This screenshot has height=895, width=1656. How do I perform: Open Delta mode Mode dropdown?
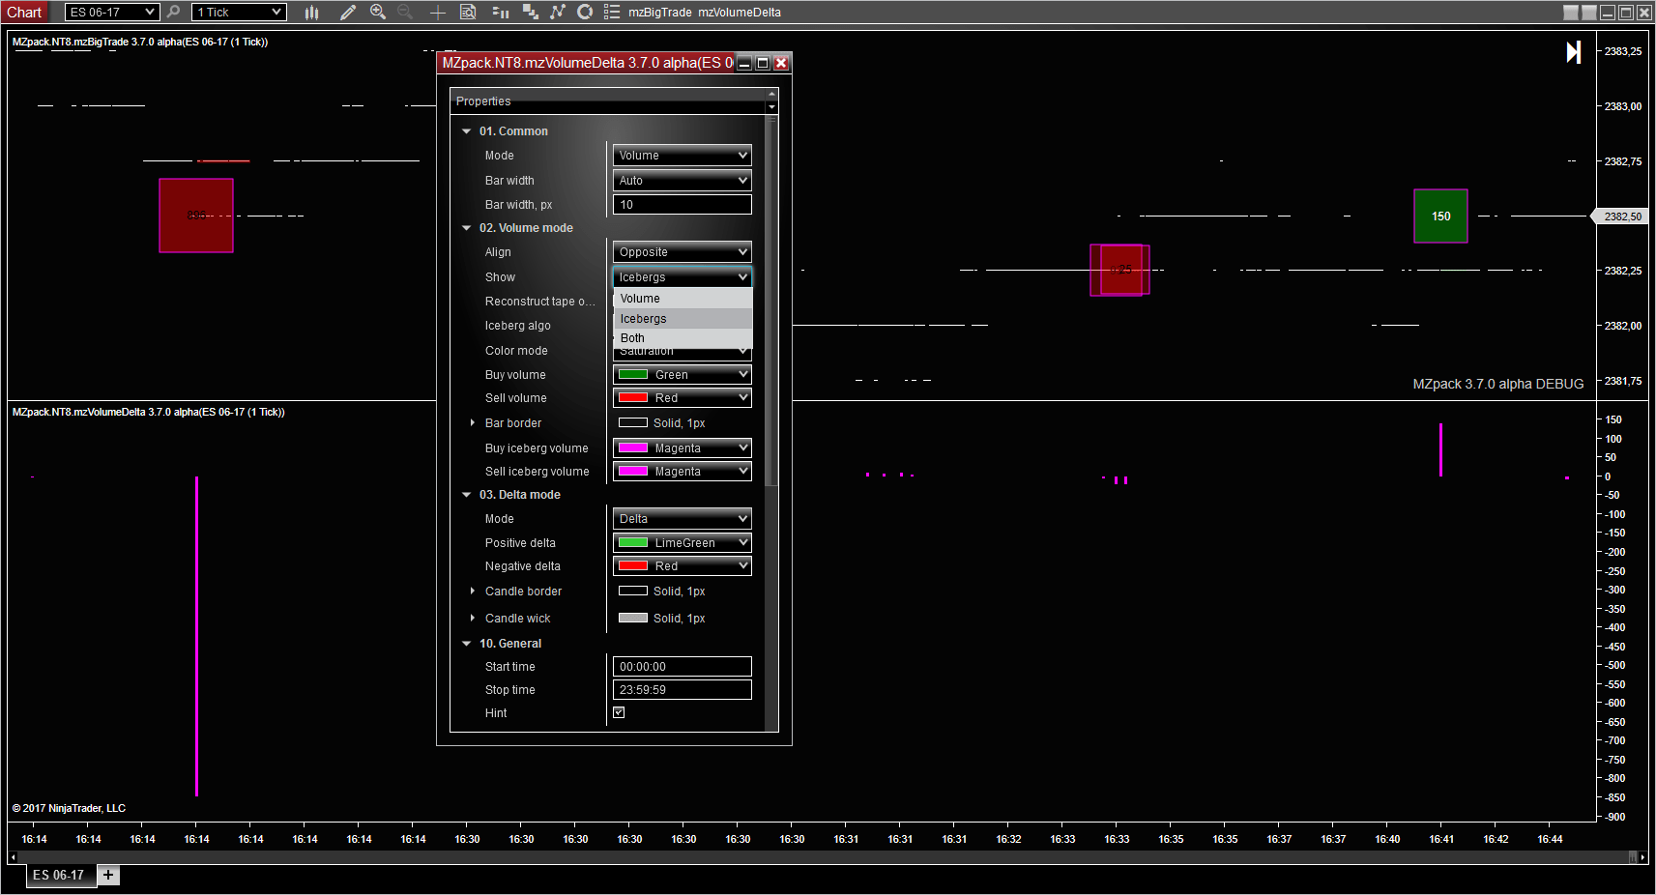(x=683, y=519)
